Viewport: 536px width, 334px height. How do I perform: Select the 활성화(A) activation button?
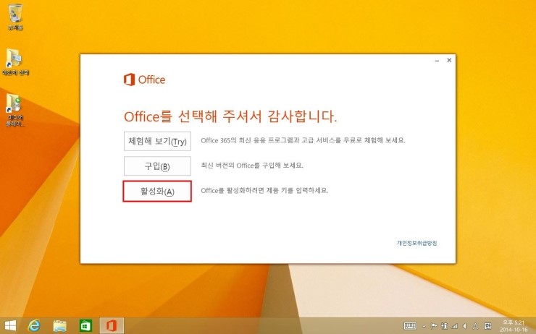[x=157, y=191]
